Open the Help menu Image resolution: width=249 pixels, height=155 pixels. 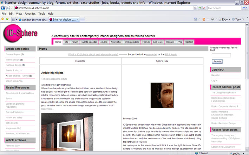51,14
